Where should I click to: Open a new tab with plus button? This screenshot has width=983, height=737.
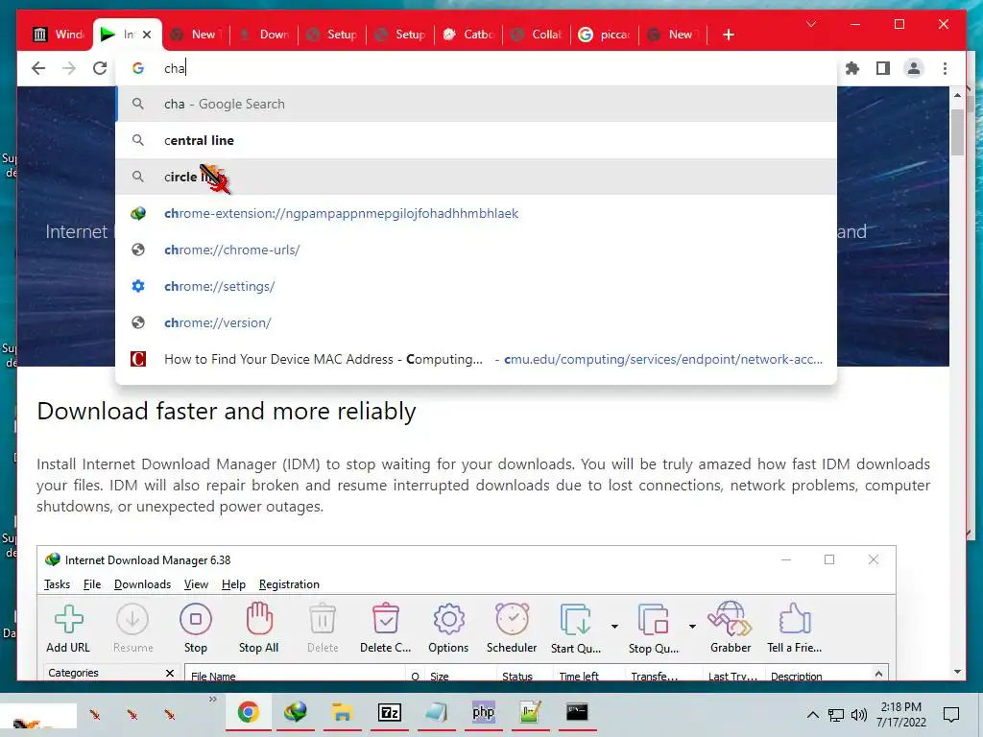pos(728,35)
